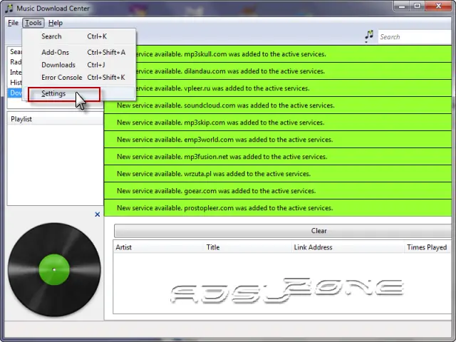Select the emp3world.com service notification
This screenshot has width=456, height=342.
pos(278,140)
